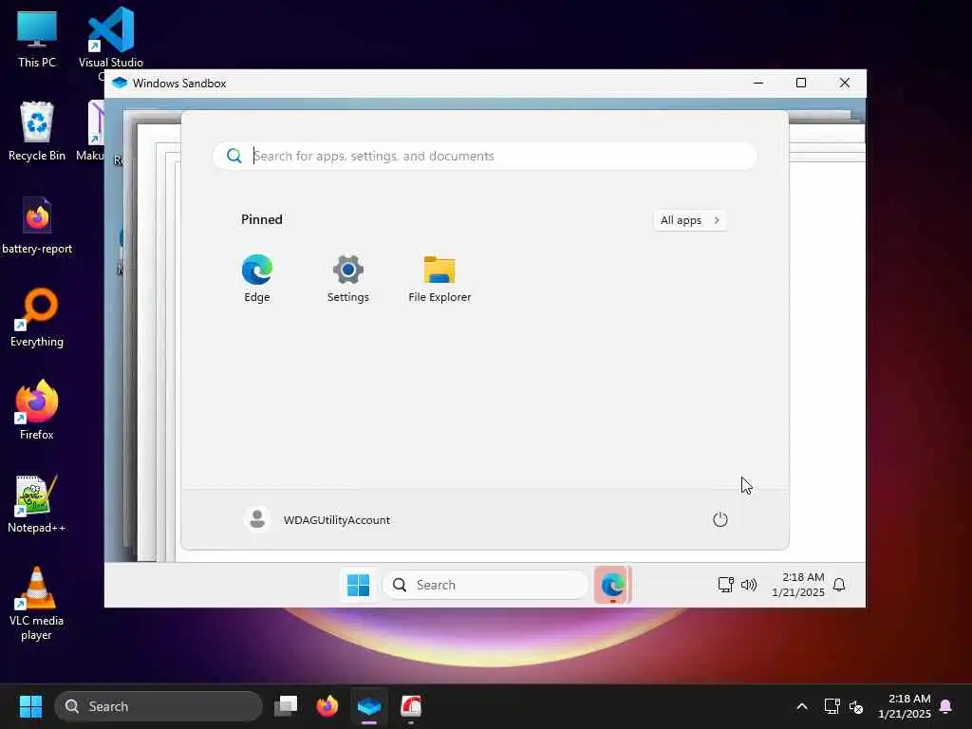Launch File Explorer pinned app
Image resolution: width=972 pixels, height=729 pixels.
439,278
